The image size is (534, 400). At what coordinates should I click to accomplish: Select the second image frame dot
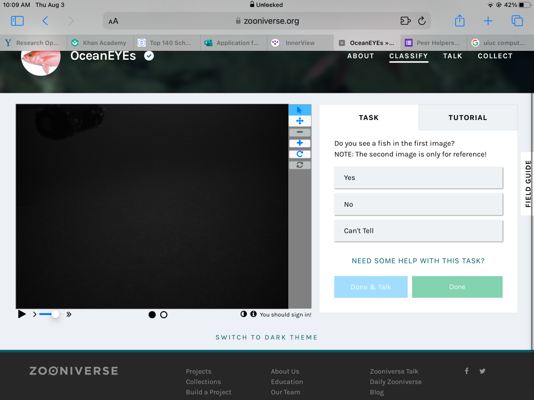[164, 315]
